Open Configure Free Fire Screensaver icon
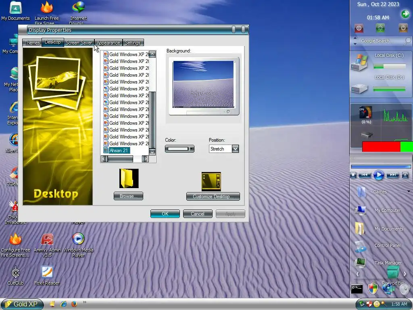The height and width of the screenshot is (310, 413). click(x=16, y=245)
